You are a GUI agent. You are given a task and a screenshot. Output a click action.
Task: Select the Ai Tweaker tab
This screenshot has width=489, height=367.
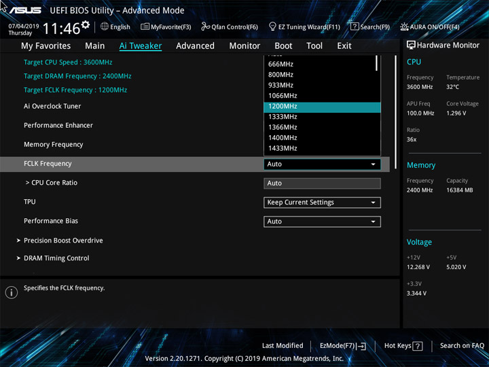coord(141,46)
